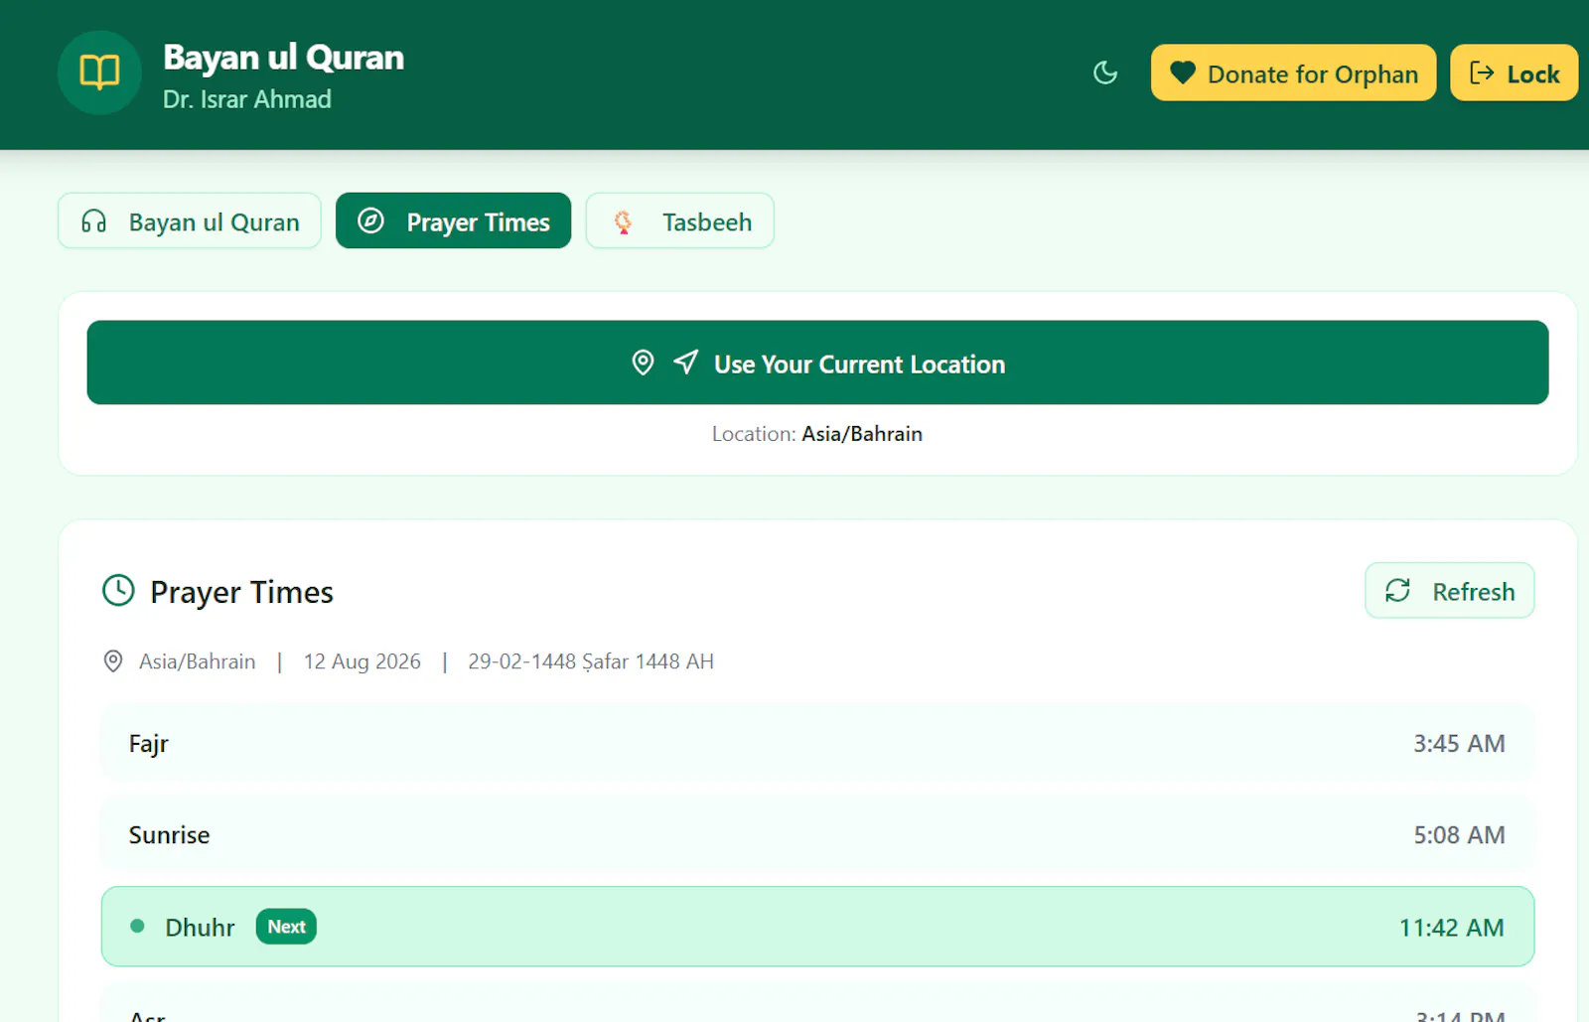The height and width of the screenshot is (1022, 1589).
Task: Open Donate for Orphan
Action: click(1293, 73)
